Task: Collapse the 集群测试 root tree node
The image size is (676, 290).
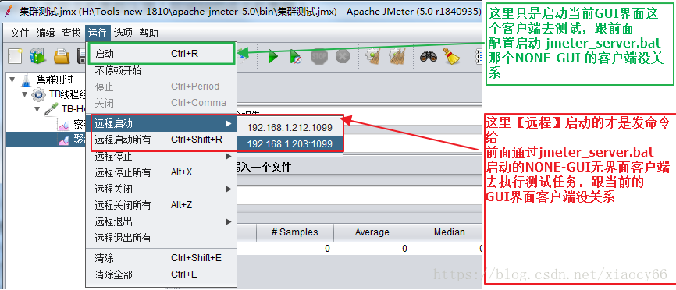Action: [x=12, y=80]
